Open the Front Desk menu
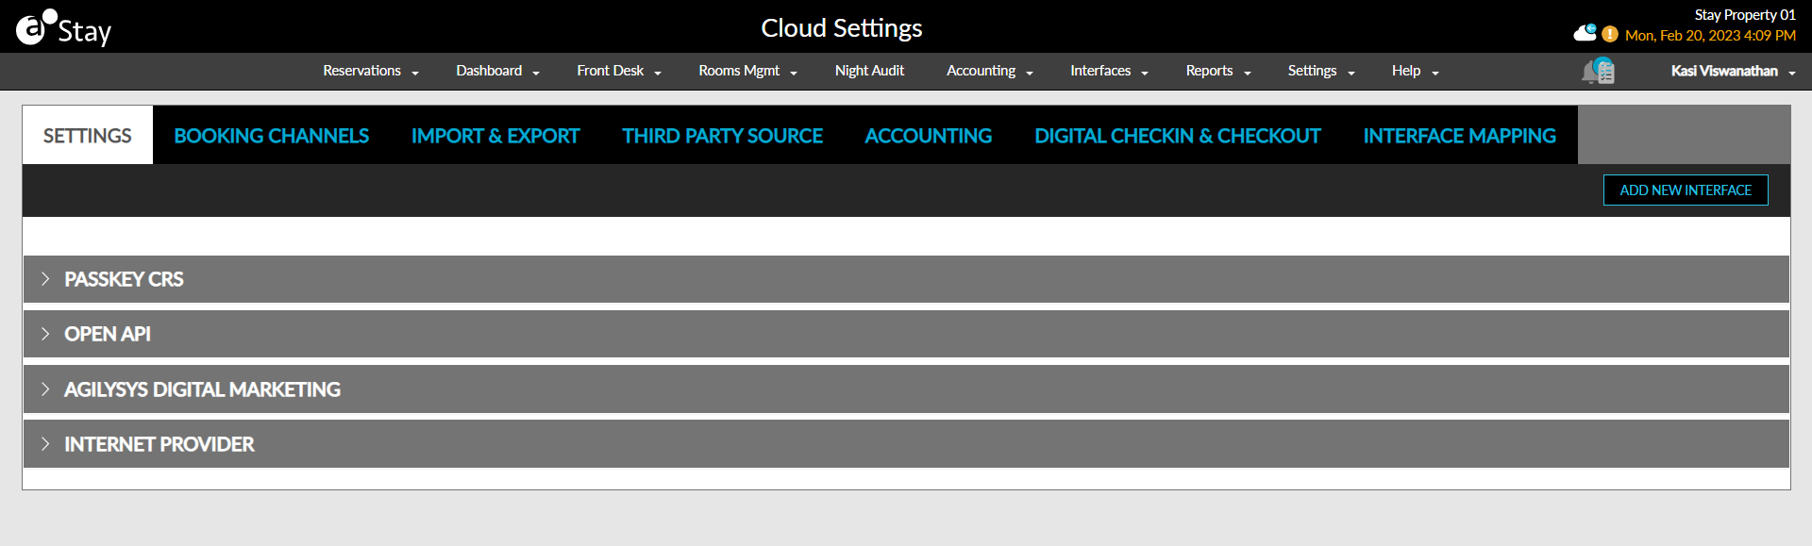Screen dimensions: 1812x546 619,71
